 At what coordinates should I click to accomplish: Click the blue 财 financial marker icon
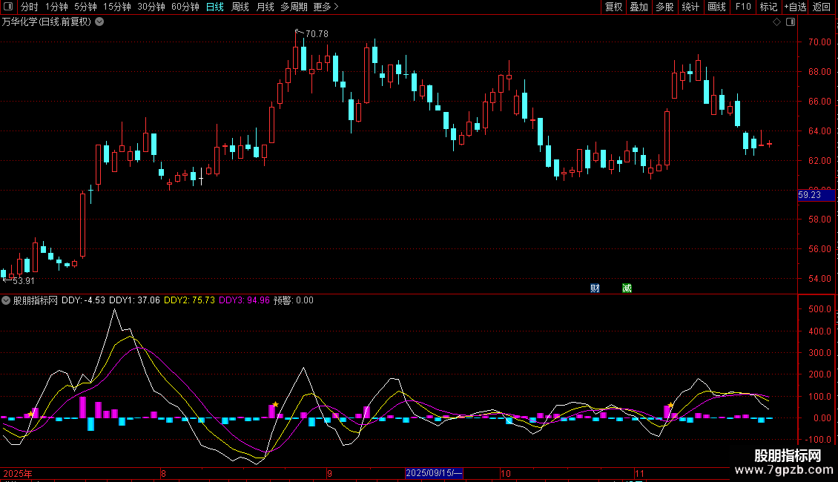(x=595, y=288)
